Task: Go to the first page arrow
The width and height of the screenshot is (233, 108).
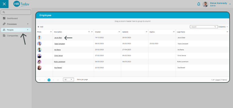Action: [40, 80]
